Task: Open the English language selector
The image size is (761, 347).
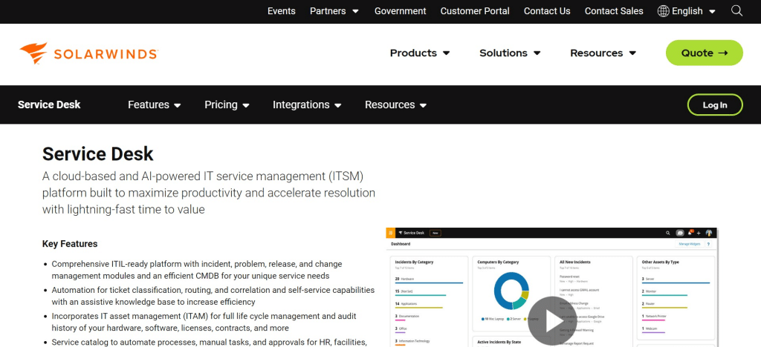Action: pyautogui.click(x=693, y=11)
